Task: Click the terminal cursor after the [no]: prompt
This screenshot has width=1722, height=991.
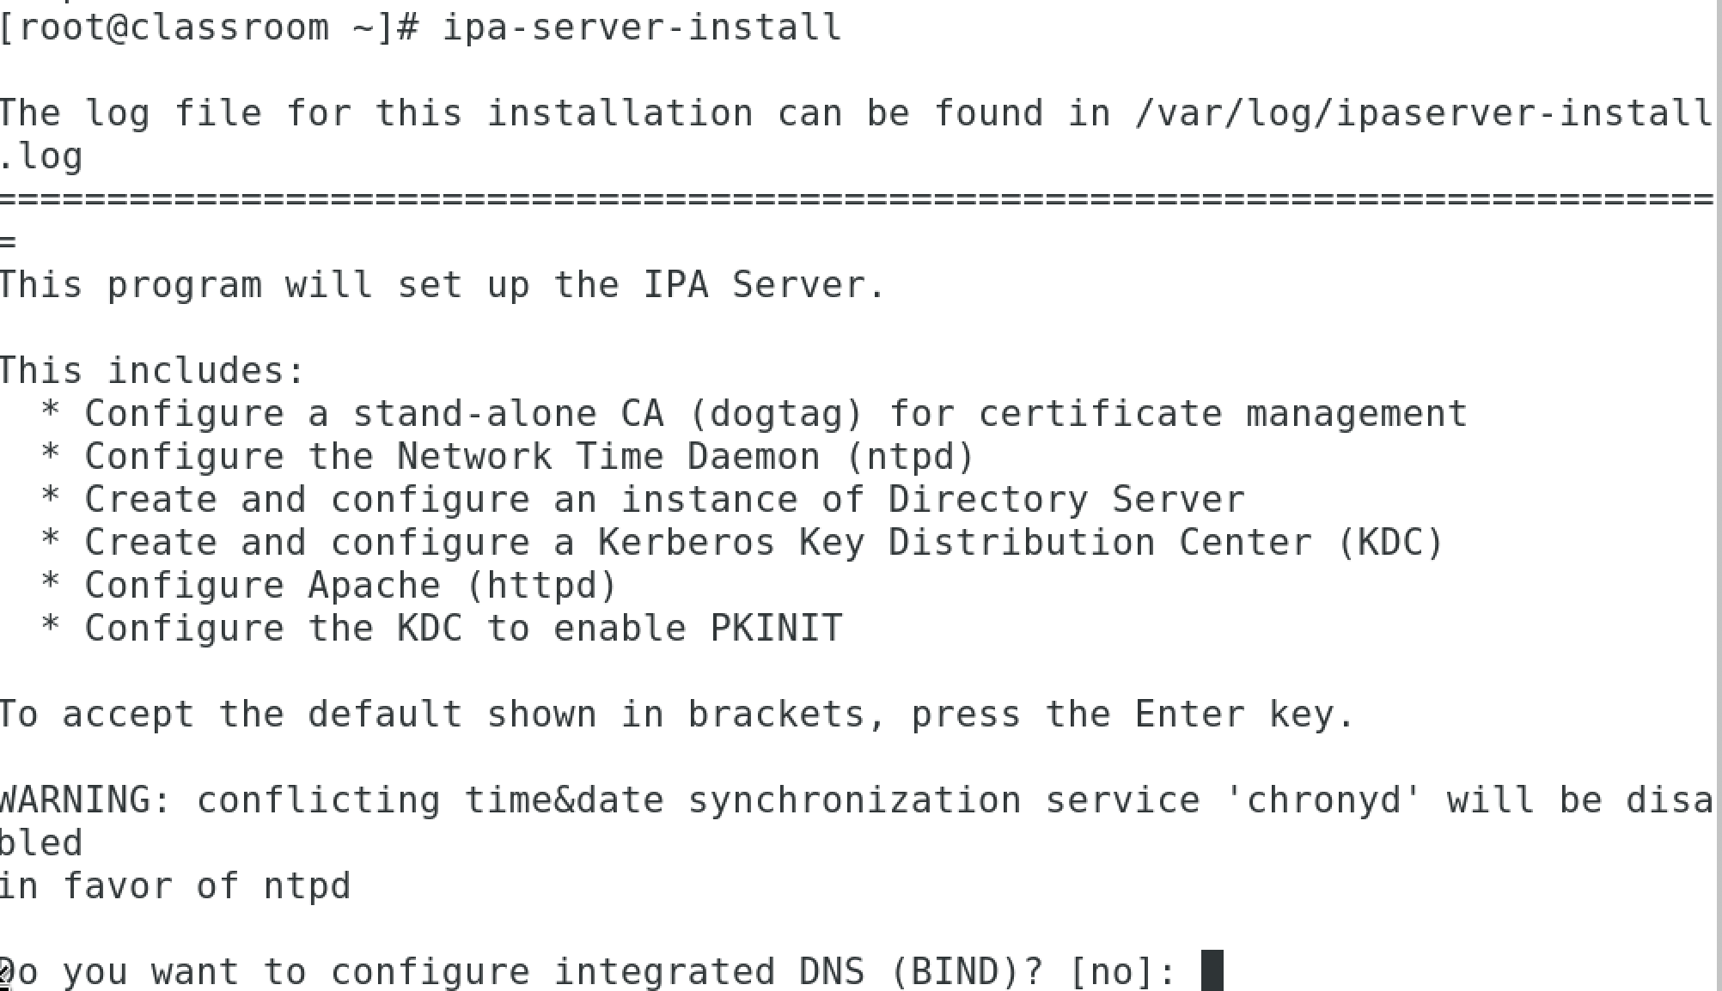Action: (1212, 971)
